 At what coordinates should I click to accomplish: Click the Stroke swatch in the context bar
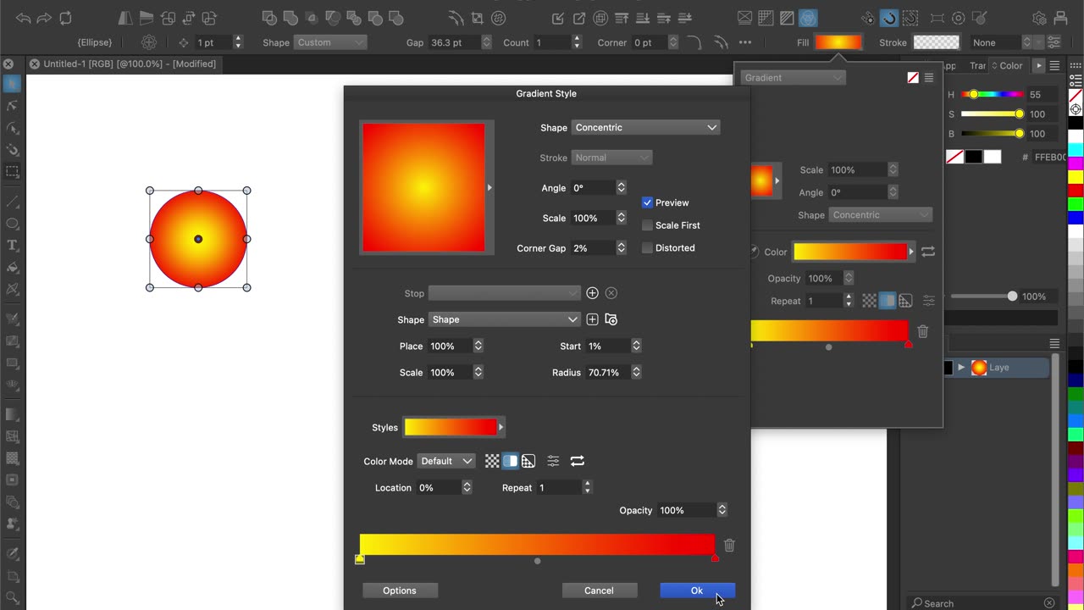(x=937, y=42)
